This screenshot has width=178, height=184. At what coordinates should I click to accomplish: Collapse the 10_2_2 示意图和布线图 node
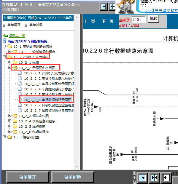[x=9, y=68]
